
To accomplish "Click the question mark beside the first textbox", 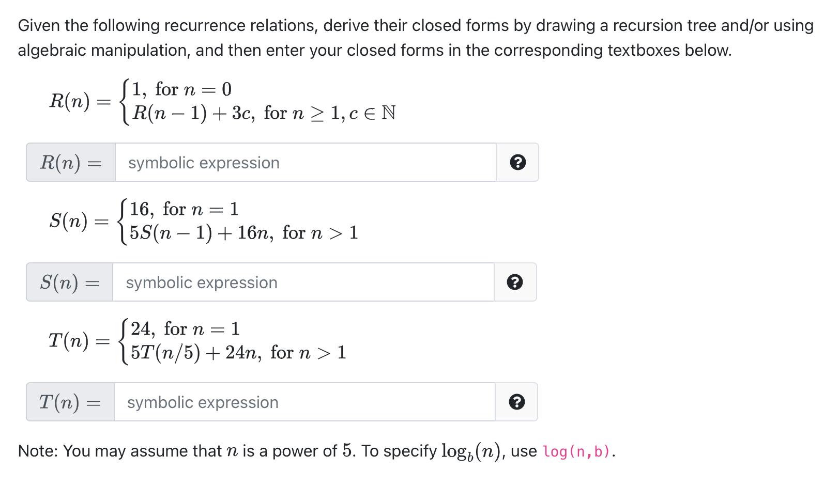I will pyautogui.click(x=518, y=163).
